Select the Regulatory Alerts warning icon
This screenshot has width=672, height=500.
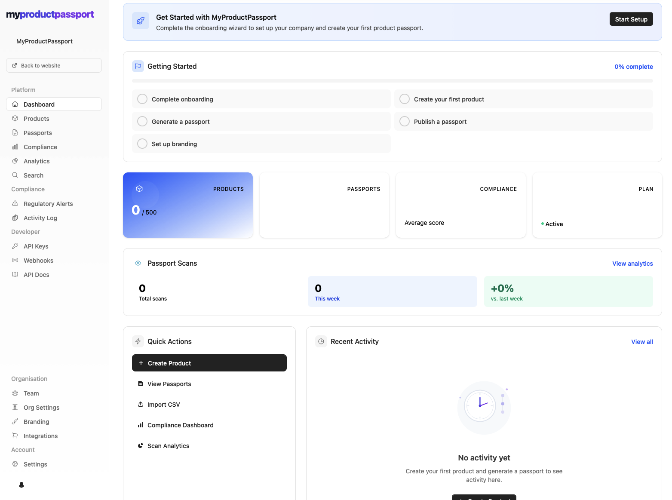(x=15, y=203)
